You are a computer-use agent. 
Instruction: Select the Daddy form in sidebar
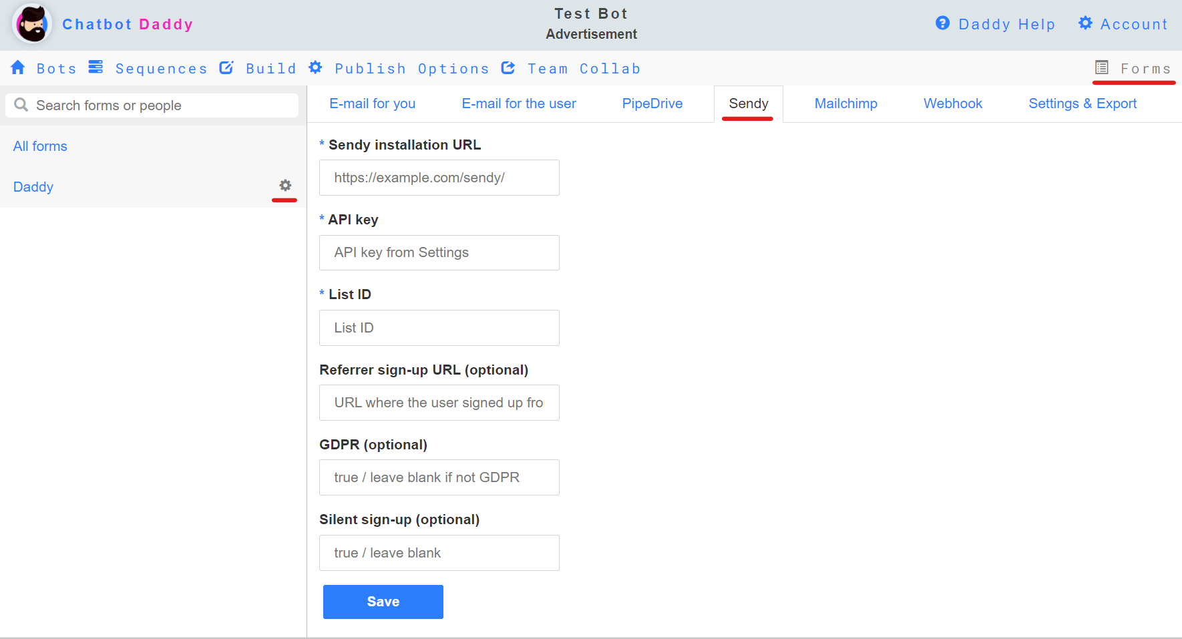click(33, 187)
